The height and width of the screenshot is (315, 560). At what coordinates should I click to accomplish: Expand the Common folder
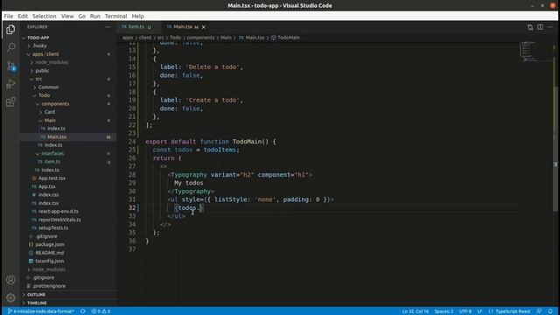tap(68, 87)
